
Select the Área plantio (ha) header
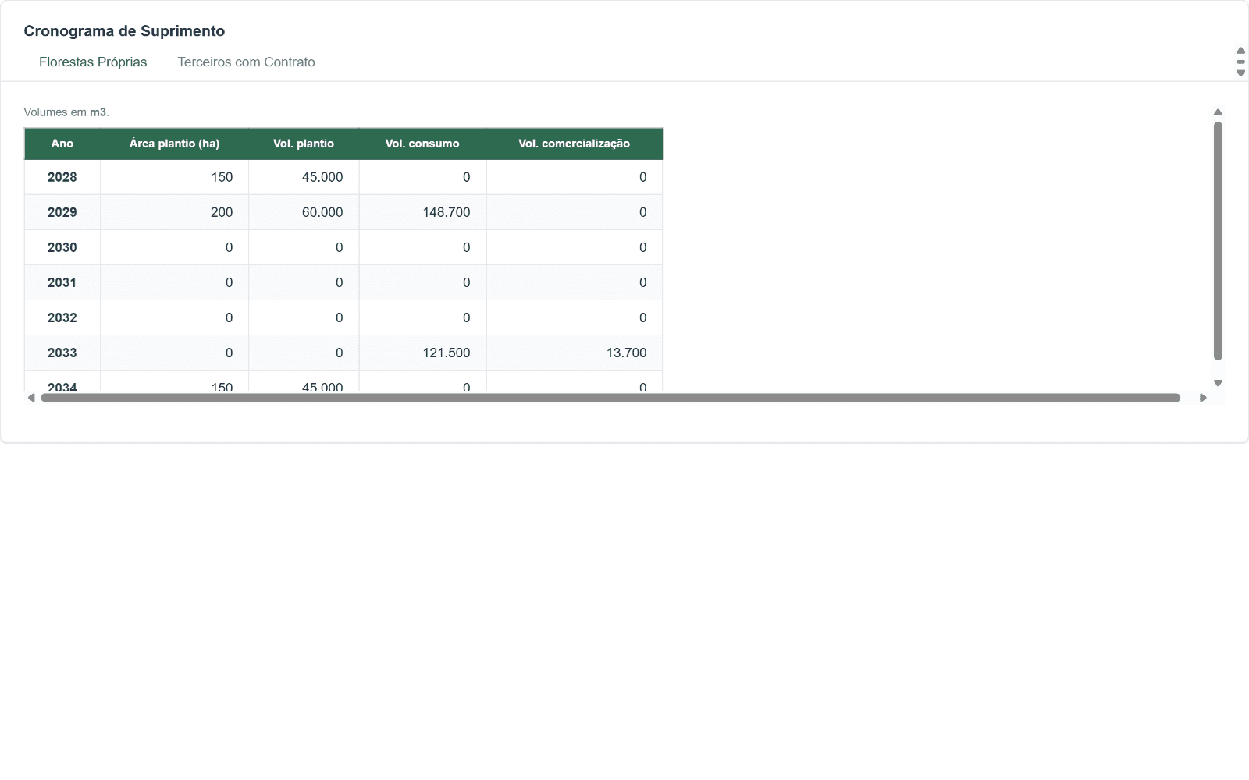point(174,144)
